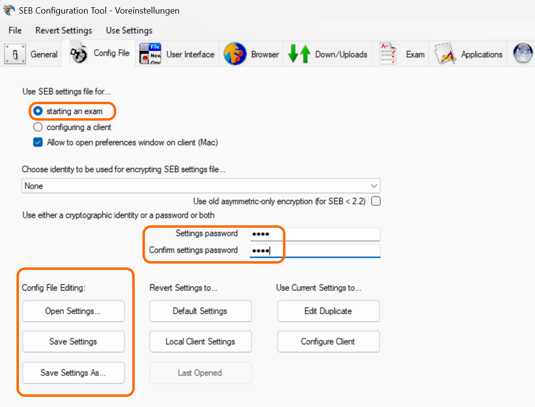
Task: Open the Use Settings menu
Action: (x=129, y=31)
